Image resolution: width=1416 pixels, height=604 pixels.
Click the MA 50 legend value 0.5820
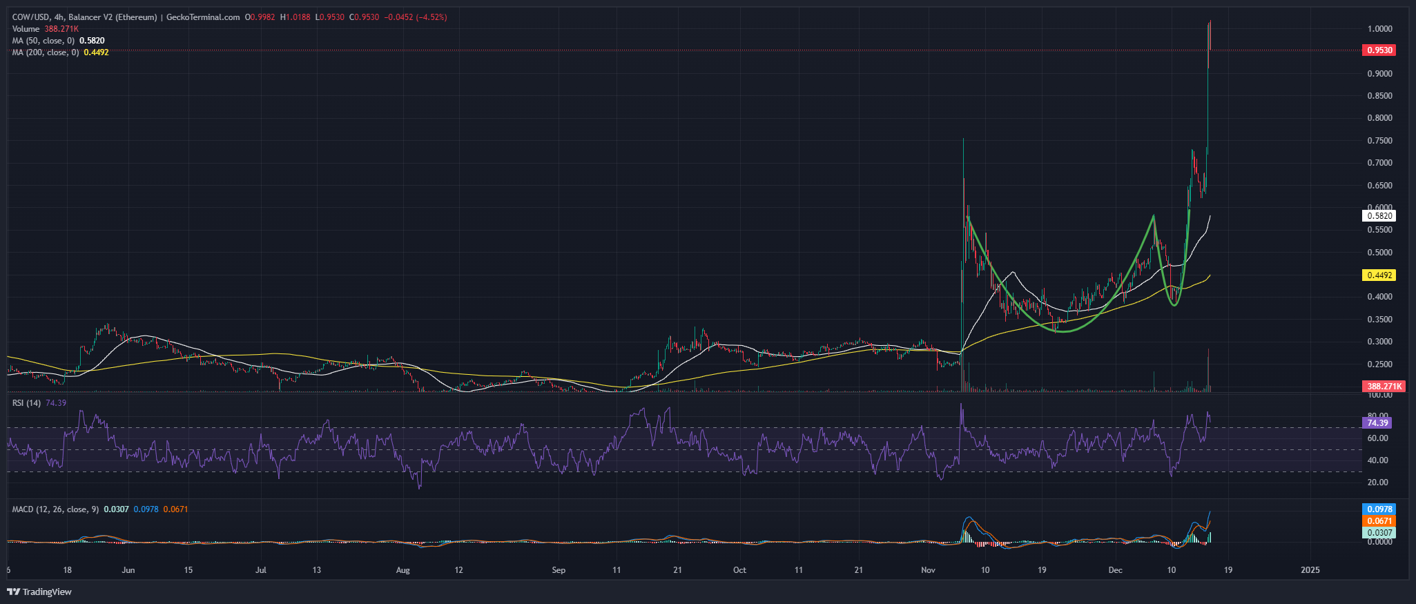[93, 41]
